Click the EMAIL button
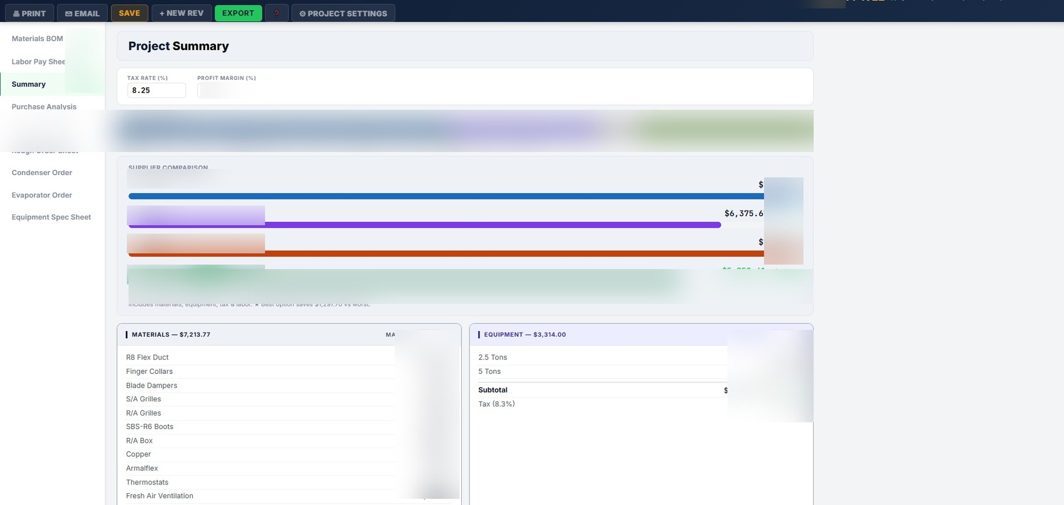 click(x=82, y=13)
